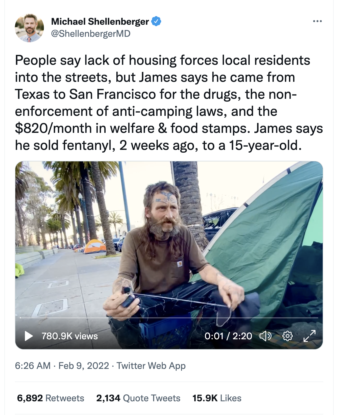The image size is (343, 415).
Task: Click Michael Shellenberger's profile avatar
Action: coord(29,28)
